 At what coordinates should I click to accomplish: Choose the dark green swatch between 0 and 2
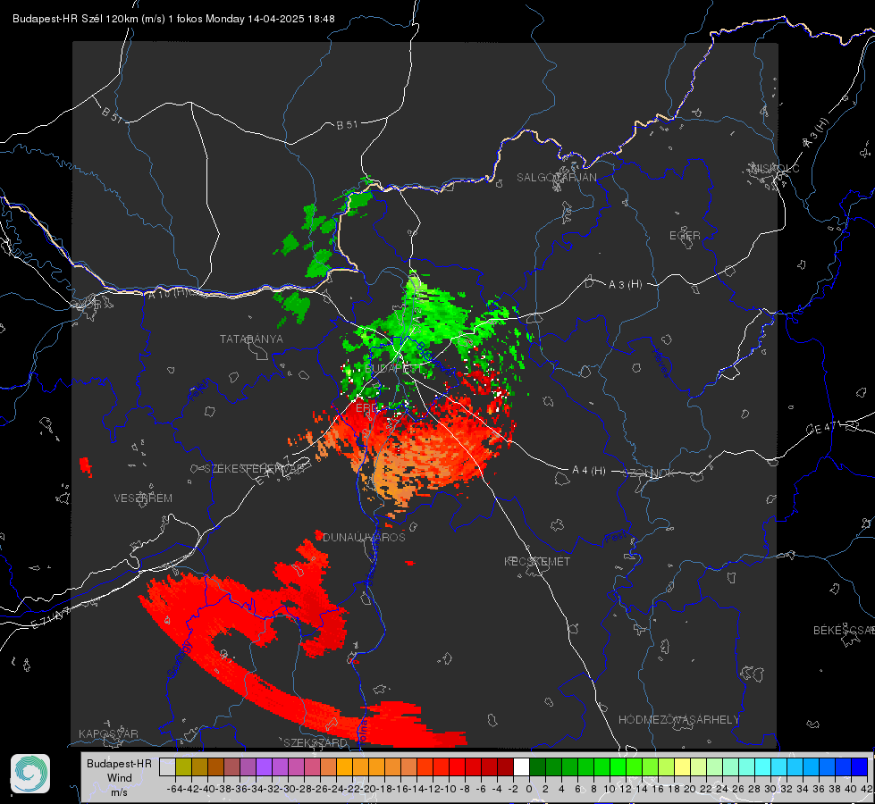coord(537,766)
